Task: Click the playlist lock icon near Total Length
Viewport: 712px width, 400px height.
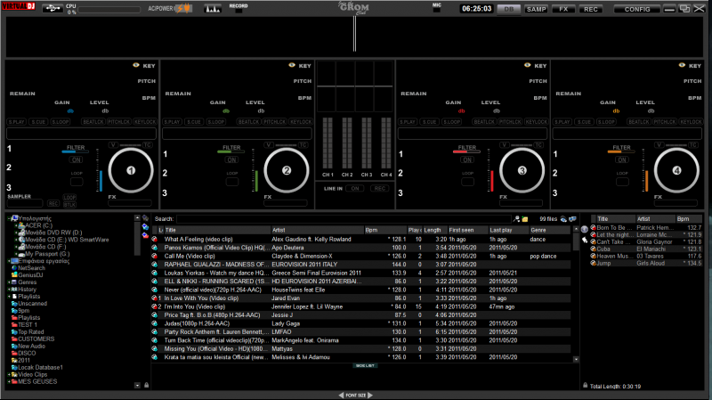Action: pos(586,386)
